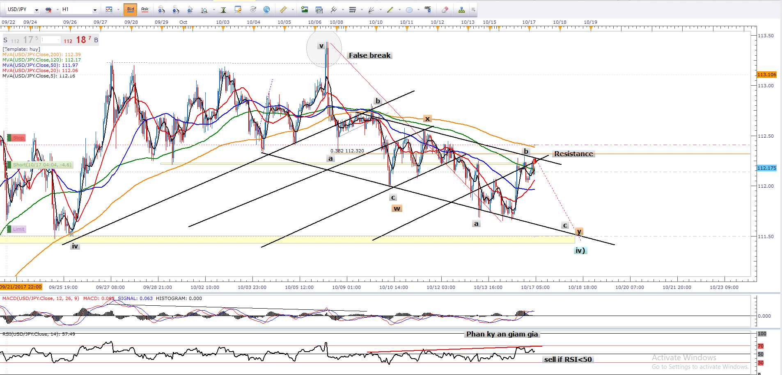Select the eraser tool

[445, 9]
